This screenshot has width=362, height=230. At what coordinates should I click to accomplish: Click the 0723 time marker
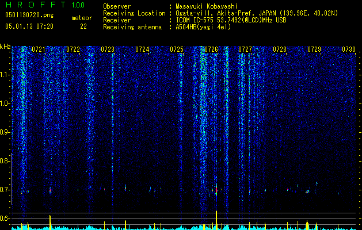point(108,49)
